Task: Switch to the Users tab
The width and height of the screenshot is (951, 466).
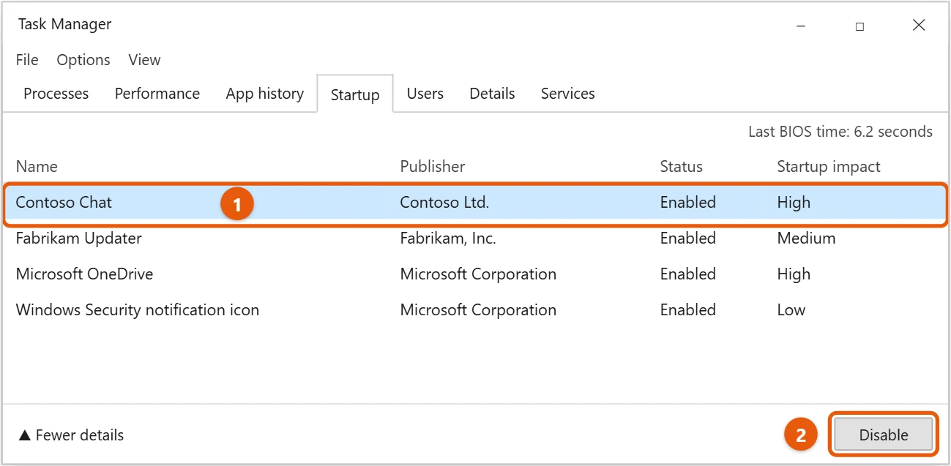Action: 425,94
